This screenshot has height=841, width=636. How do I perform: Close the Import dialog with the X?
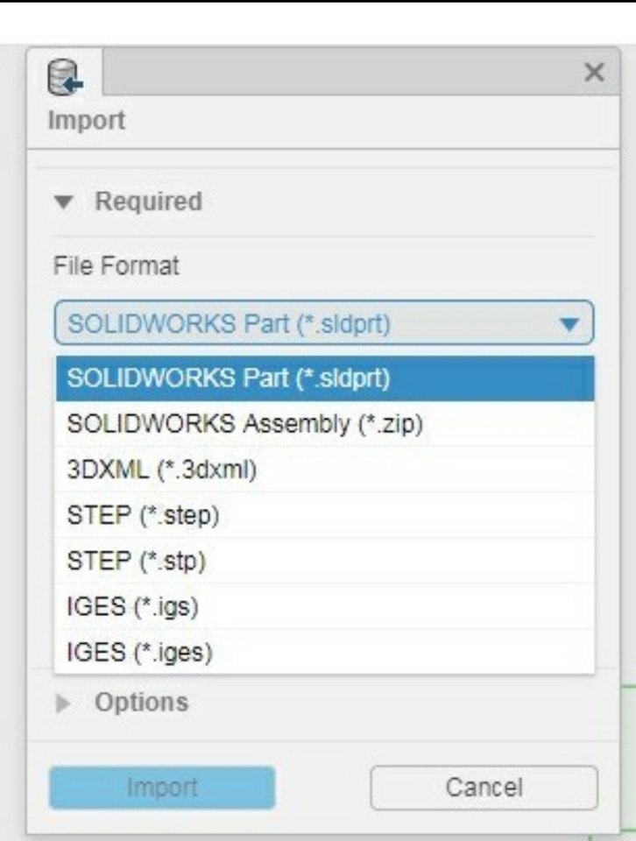(x=594, y=73)
